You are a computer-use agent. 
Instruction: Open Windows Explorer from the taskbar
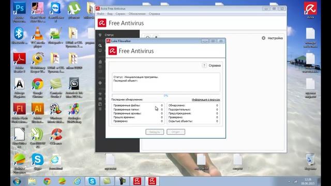(32, 181)
